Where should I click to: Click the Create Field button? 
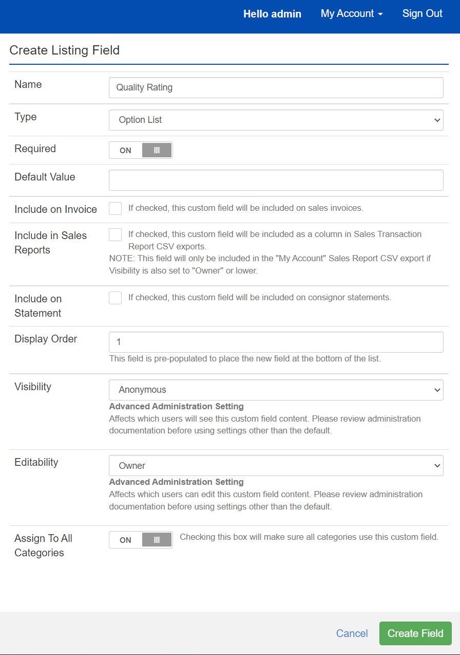point(415,633)
